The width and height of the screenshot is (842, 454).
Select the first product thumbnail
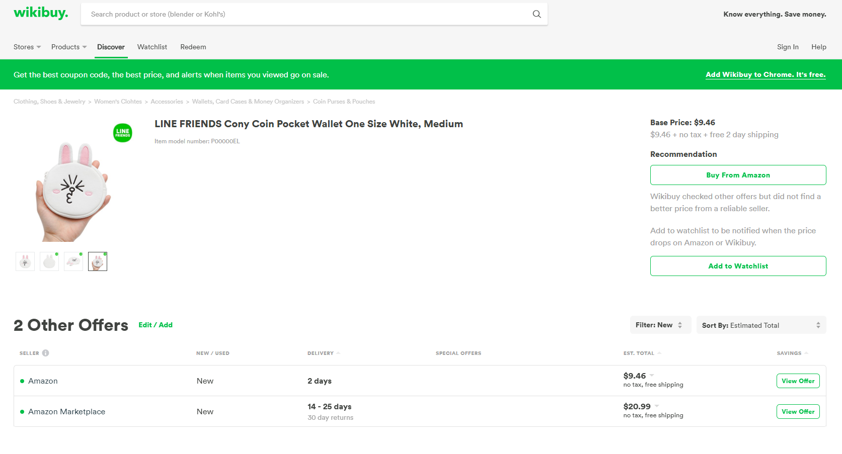click(25, 261)
